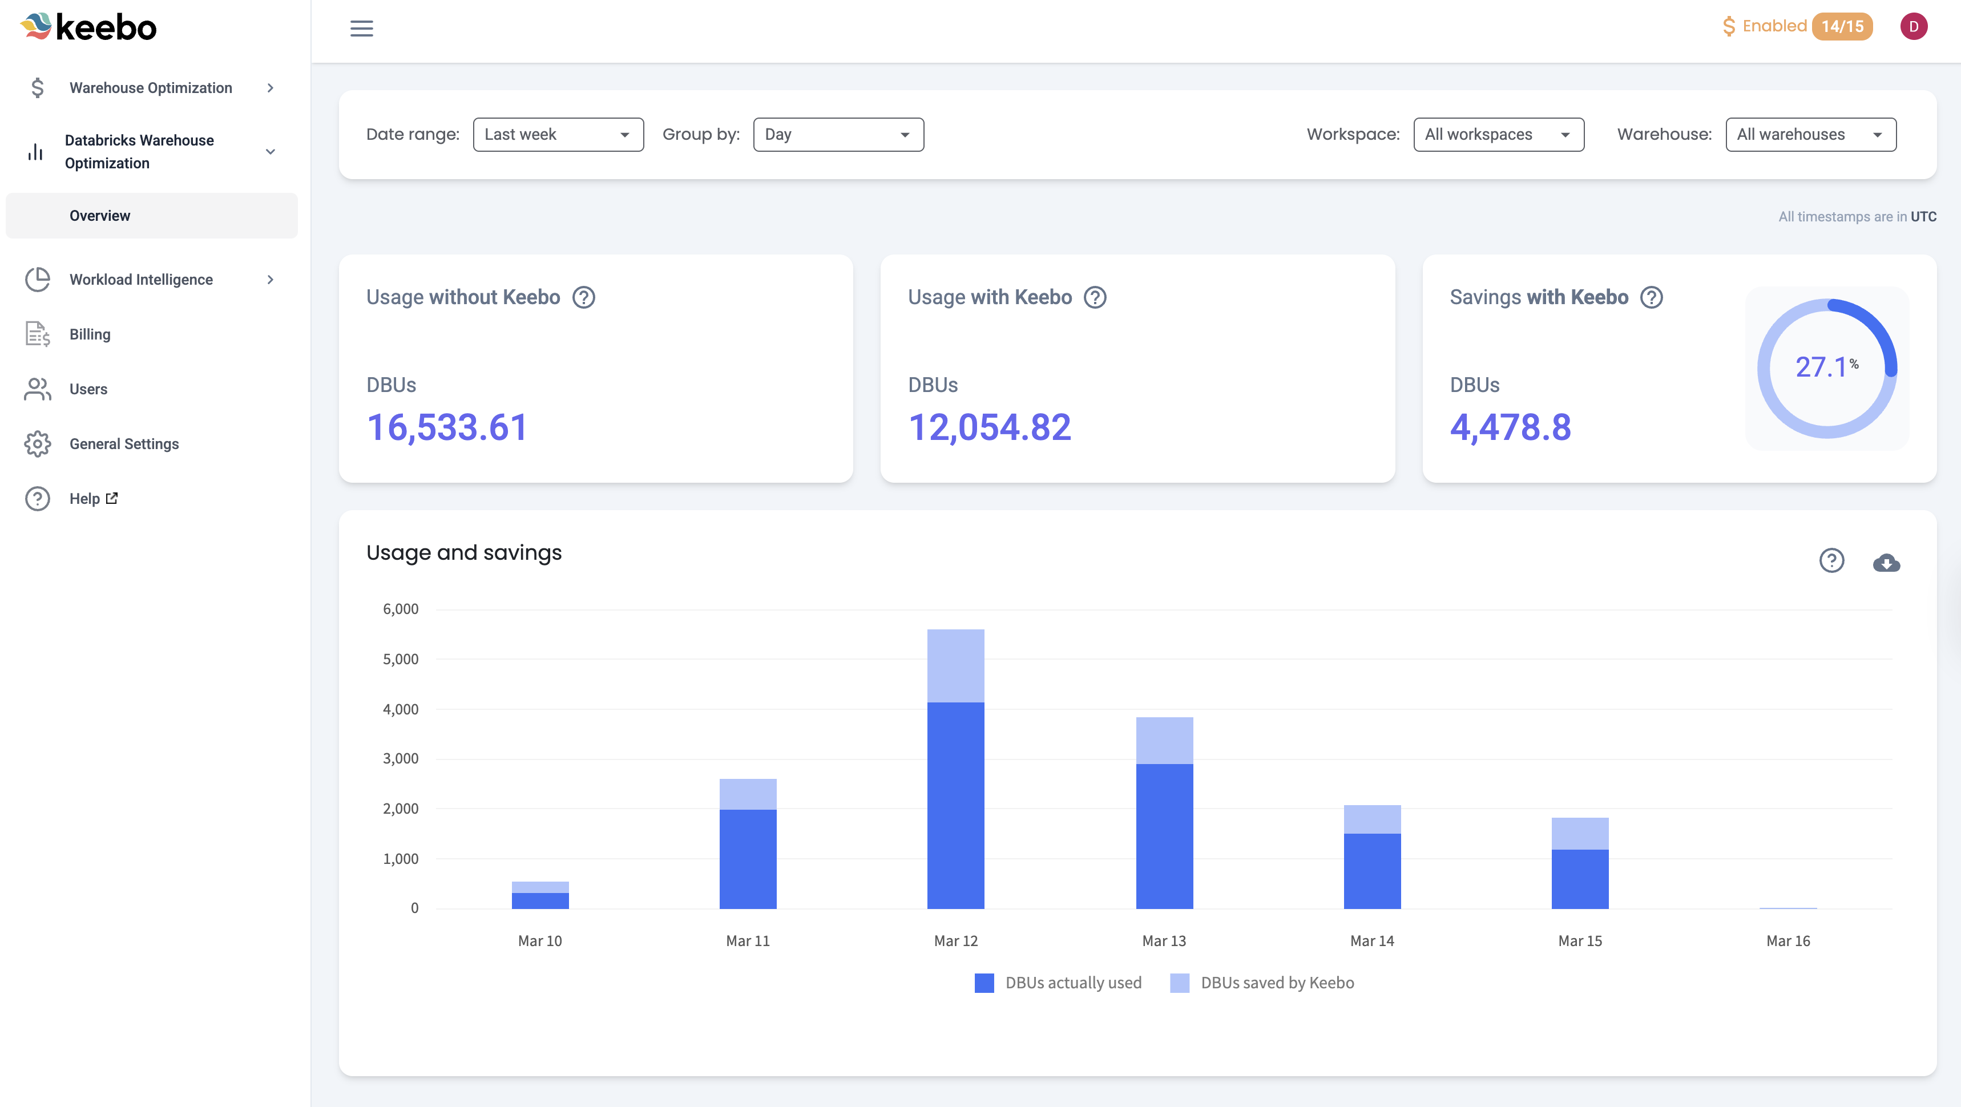Viewport: 1961px width, 1107px height.
Task: Open the Usage and savings help icon
Action: [1831, 560]
